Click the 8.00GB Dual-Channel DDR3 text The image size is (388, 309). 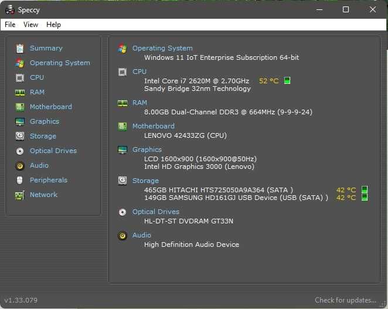(228, 112)
